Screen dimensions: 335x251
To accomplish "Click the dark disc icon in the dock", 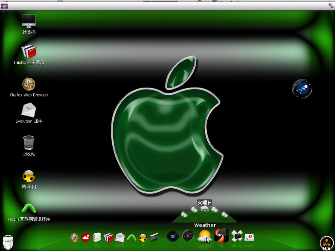I will [173, 237].
